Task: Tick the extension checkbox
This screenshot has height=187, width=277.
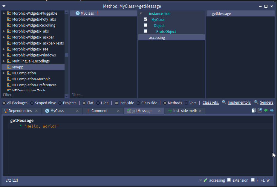Action: (229, 180)
